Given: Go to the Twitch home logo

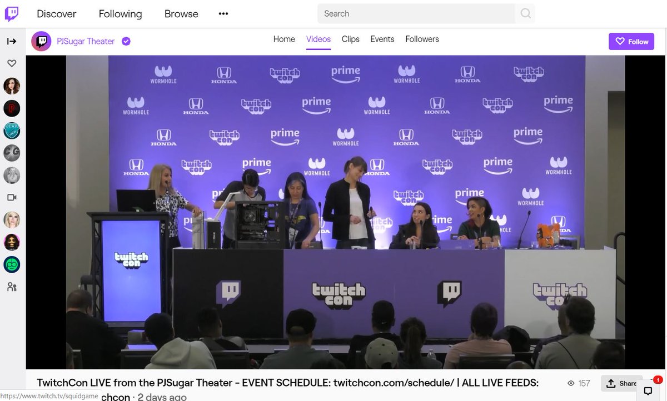Looking at the screenshot, I should 12,14.
